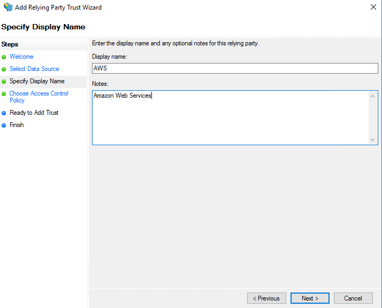The width and height of the screenshot is (382, 308).
Task: Proceed by clicking the Next button
Action: point(310,298)
